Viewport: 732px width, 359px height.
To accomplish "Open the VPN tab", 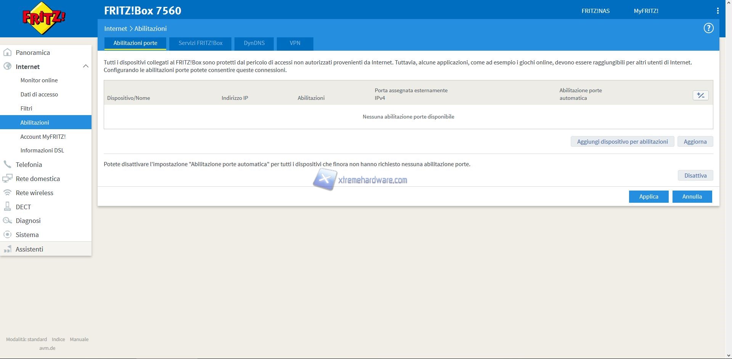I will point(295,43).
